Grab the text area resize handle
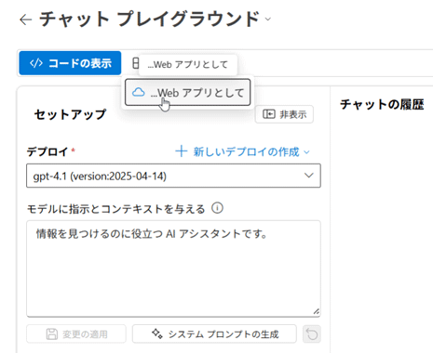The height and width of the screenshot is (353, 433). (x=316, y=311)
